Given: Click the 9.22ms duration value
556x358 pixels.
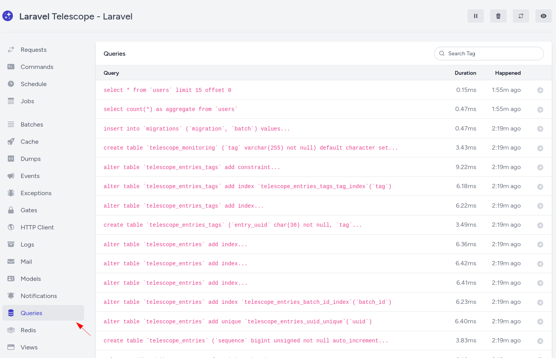Looking at the screenshot, I should coord(466,167).
